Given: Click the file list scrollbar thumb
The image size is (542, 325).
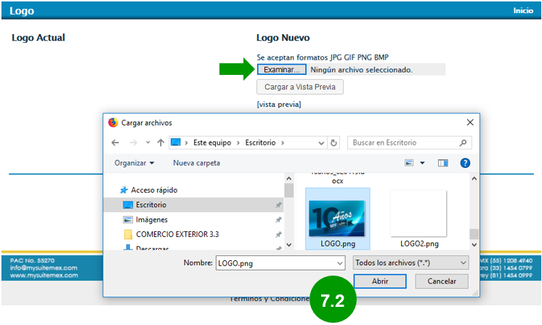Looking at the screenshot, I should coord(474,233).
